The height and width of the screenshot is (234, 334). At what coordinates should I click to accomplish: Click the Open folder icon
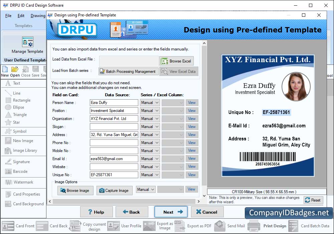coord(15,69)
